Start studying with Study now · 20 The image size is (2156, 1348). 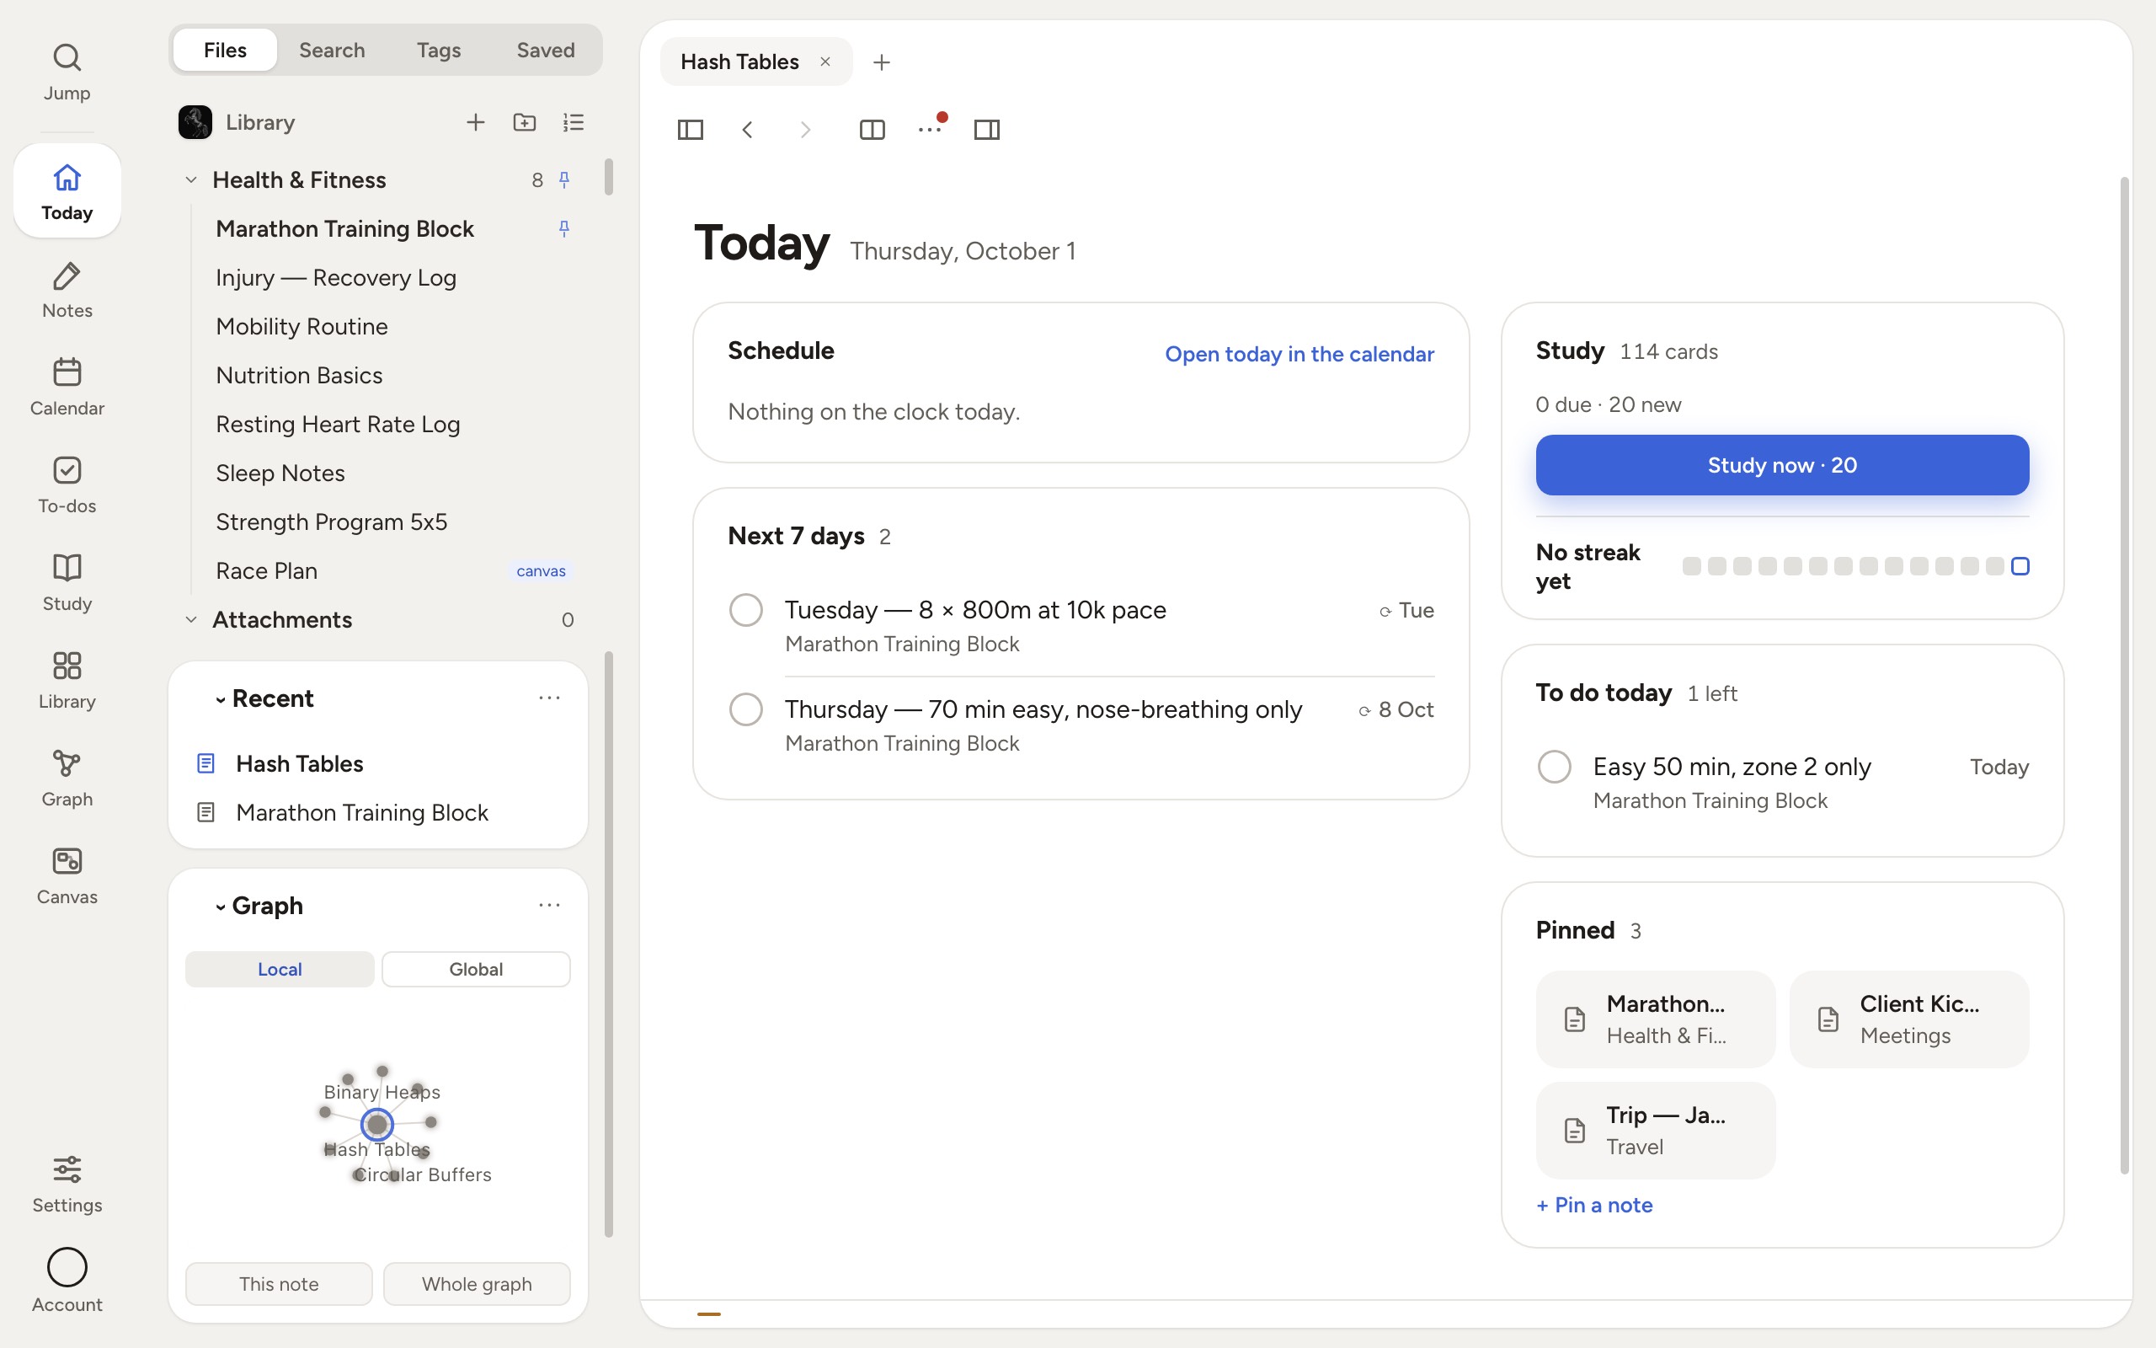coord(1782,465)
